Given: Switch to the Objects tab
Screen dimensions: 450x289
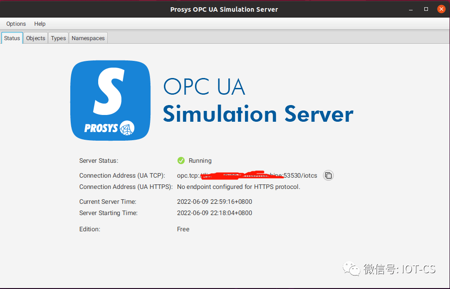Looking at the screenshot, I should (35, 38).
